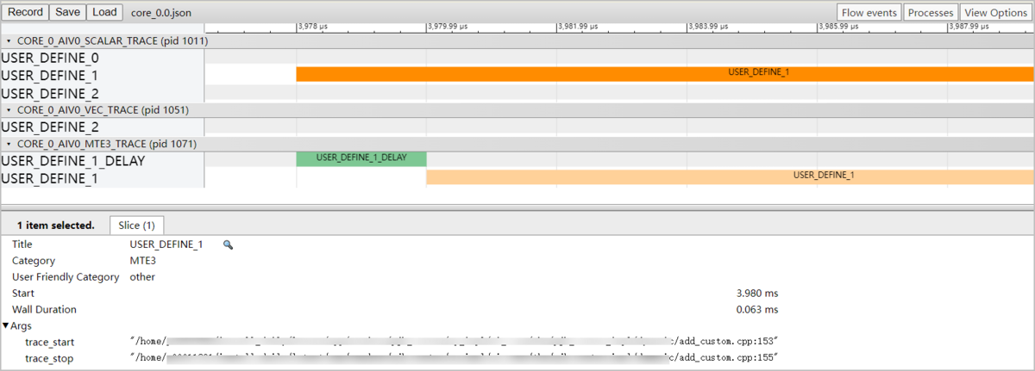Click the USER_DEFINE_0 track label
The width and height of the screenshot is (1035, 371).
coord(50,58)
